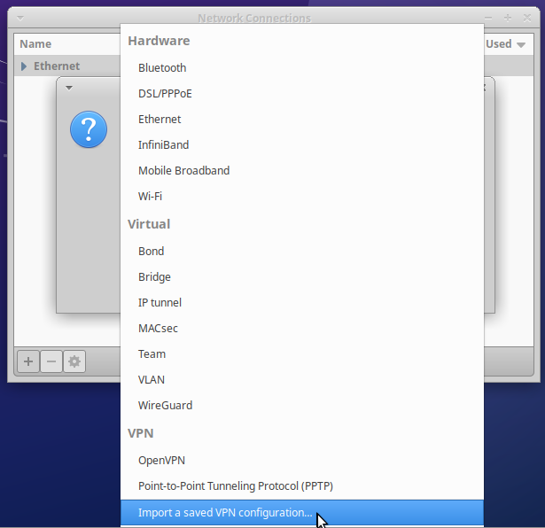
Task: Choose DSL/PPPoE connection type
Action: click(166, 94)
